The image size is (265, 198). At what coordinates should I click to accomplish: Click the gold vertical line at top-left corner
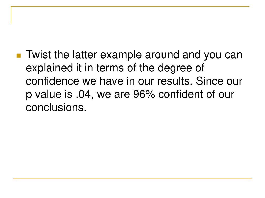click(x=11, y=15)
